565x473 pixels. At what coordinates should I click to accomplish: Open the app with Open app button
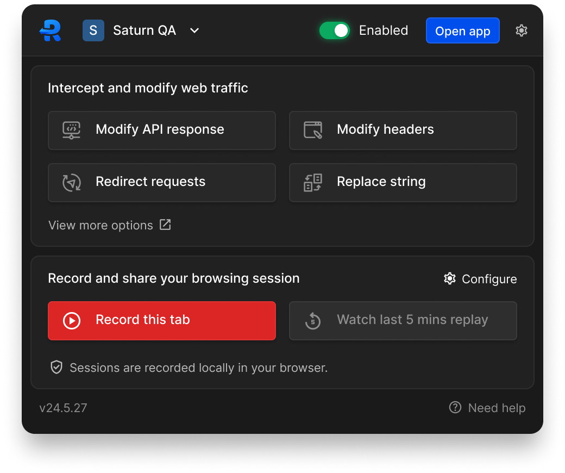point(463,30)
